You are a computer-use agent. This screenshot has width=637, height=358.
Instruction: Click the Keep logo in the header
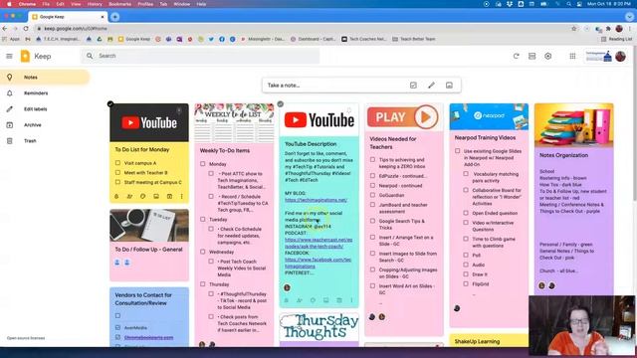pos(25,56)
